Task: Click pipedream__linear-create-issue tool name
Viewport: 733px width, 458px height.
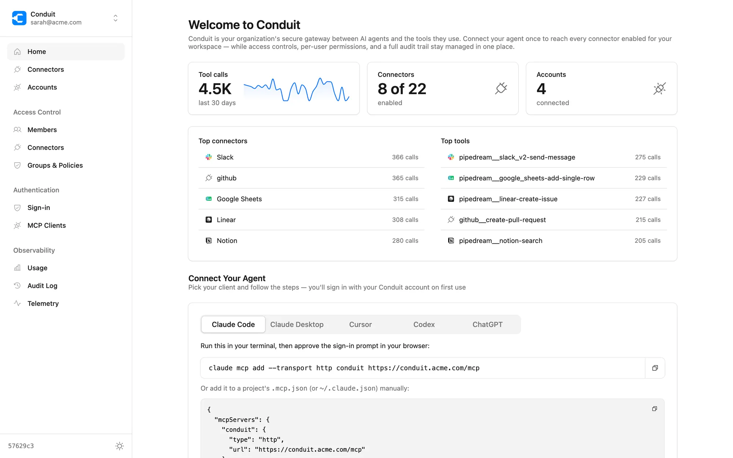Action: (508, 199)
